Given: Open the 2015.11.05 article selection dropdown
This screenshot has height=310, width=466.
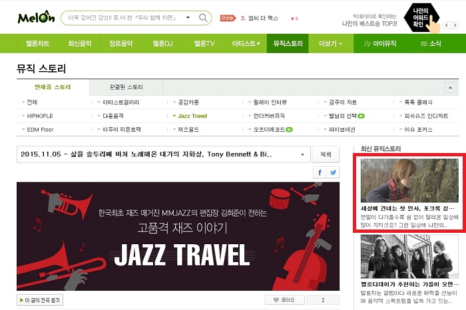Looking at the screenshot, I should click(x=164, y=154).
